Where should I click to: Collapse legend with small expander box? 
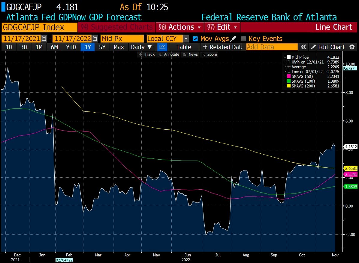[285, 57]
